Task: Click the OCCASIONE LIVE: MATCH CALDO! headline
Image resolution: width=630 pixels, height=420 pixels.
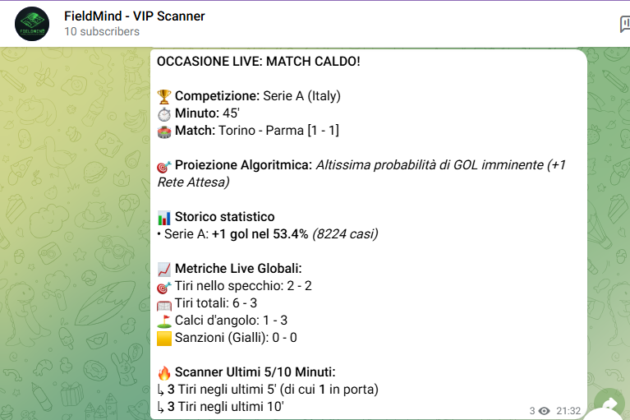Action: [258, 62]
